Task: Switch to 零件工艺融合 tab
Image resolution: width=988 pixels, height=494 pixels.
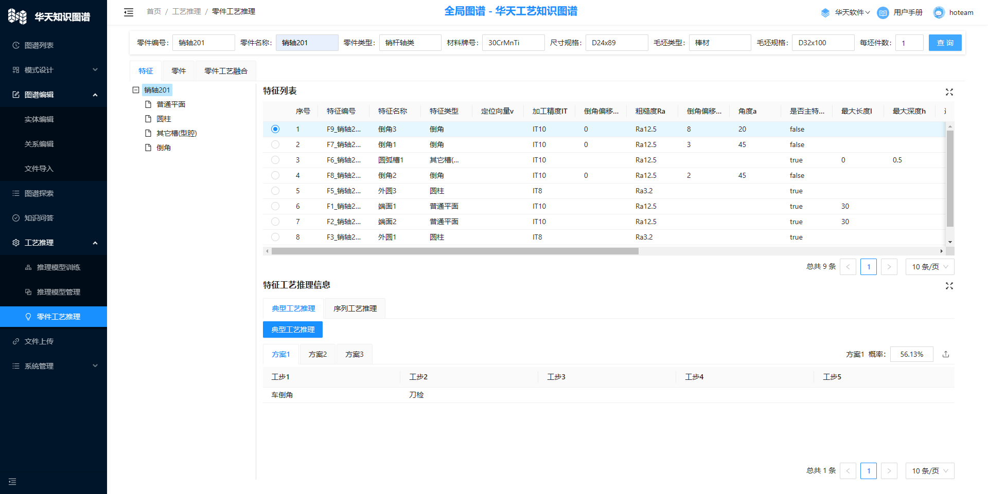Action: [x=225, y=71]
